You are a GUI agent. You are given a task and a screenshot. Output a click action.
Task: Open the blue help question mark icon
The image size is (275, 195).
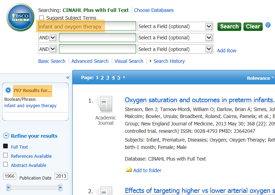tap(268, 25)
